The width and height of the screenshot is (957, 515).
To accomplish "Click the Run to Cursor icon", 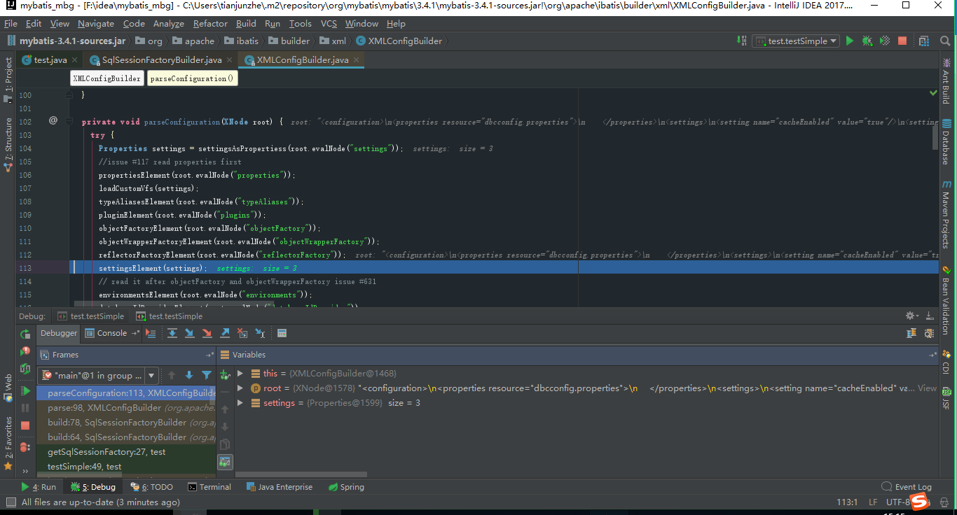I will tap(259, 333).
